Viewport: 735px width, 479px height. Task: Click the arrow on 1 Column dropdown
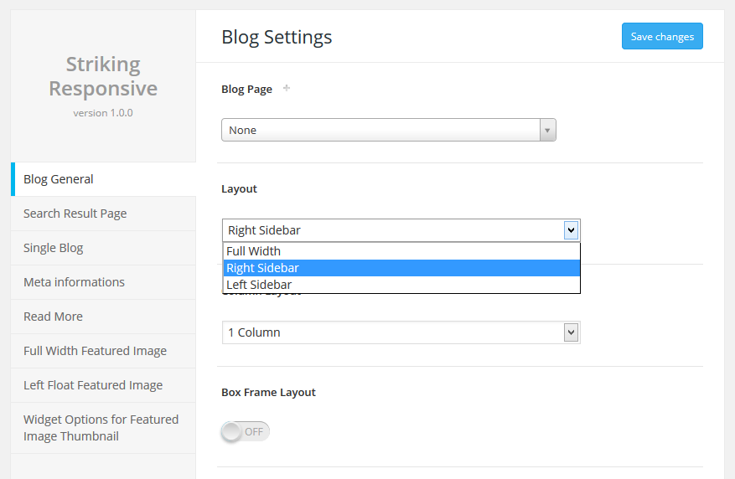tap(571, 332)
